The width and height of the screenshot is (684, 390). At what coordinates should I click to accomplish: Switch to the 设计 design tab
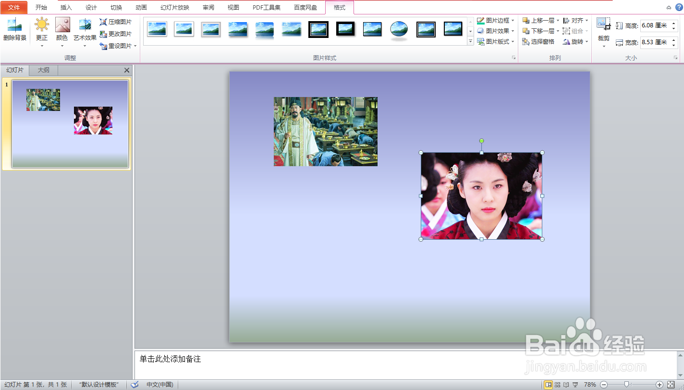click(91, 8)
